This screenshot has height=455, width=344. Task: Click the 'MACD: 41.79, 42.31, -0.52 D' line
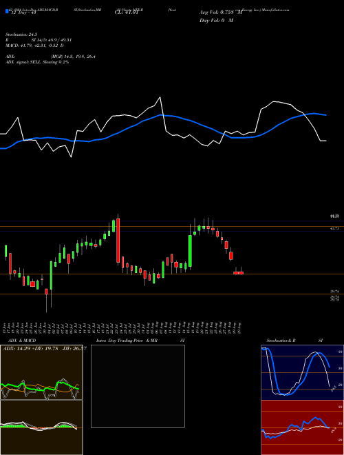[x=34, y=45]
